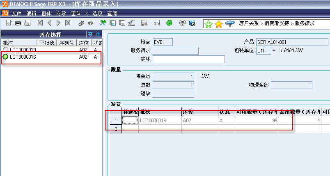Expand stock selection panel with up arrows
Viewport: 330px width, 176px height.
click(x=98, y=34)
